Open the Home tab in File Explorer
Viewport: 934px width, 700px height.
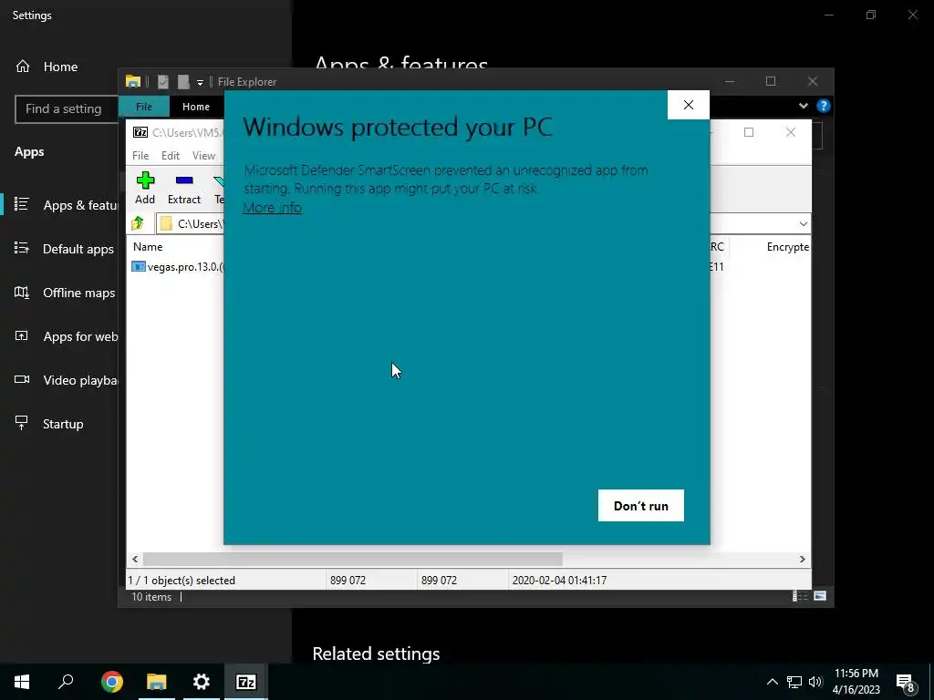(x=196, y=107)
